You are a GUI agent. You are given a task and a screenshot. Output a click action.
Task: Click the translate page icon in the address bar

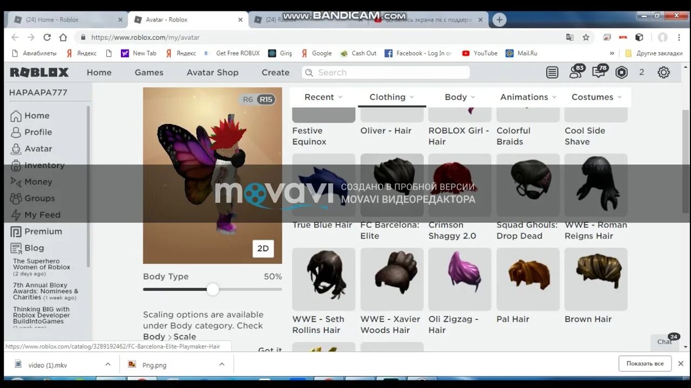(x=570, y=37)
